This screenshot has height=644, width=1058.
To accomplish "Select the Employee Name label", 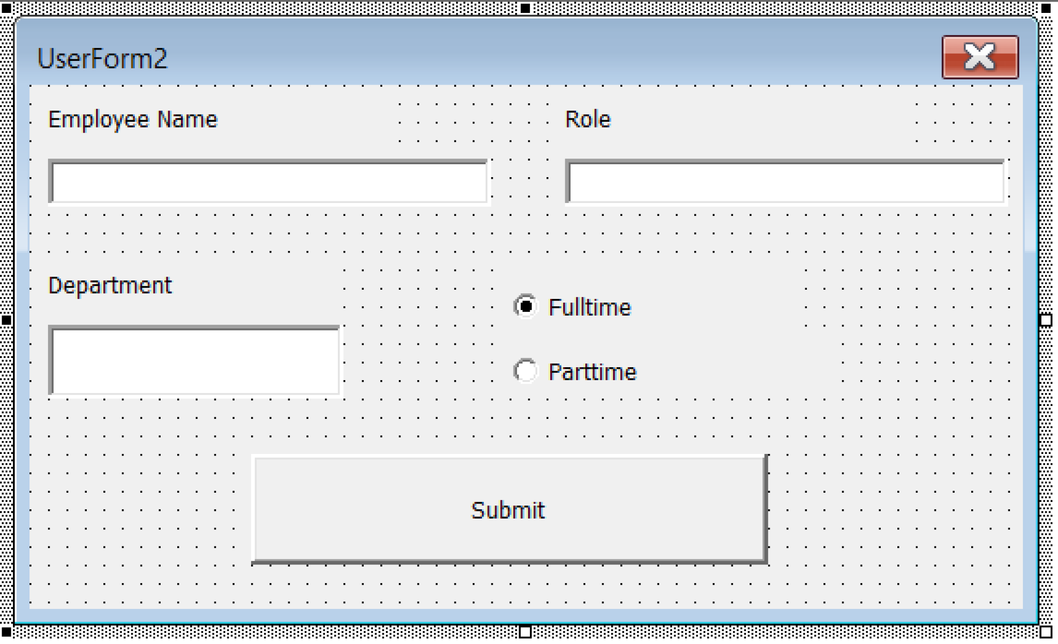I will [x=133, y=119].
